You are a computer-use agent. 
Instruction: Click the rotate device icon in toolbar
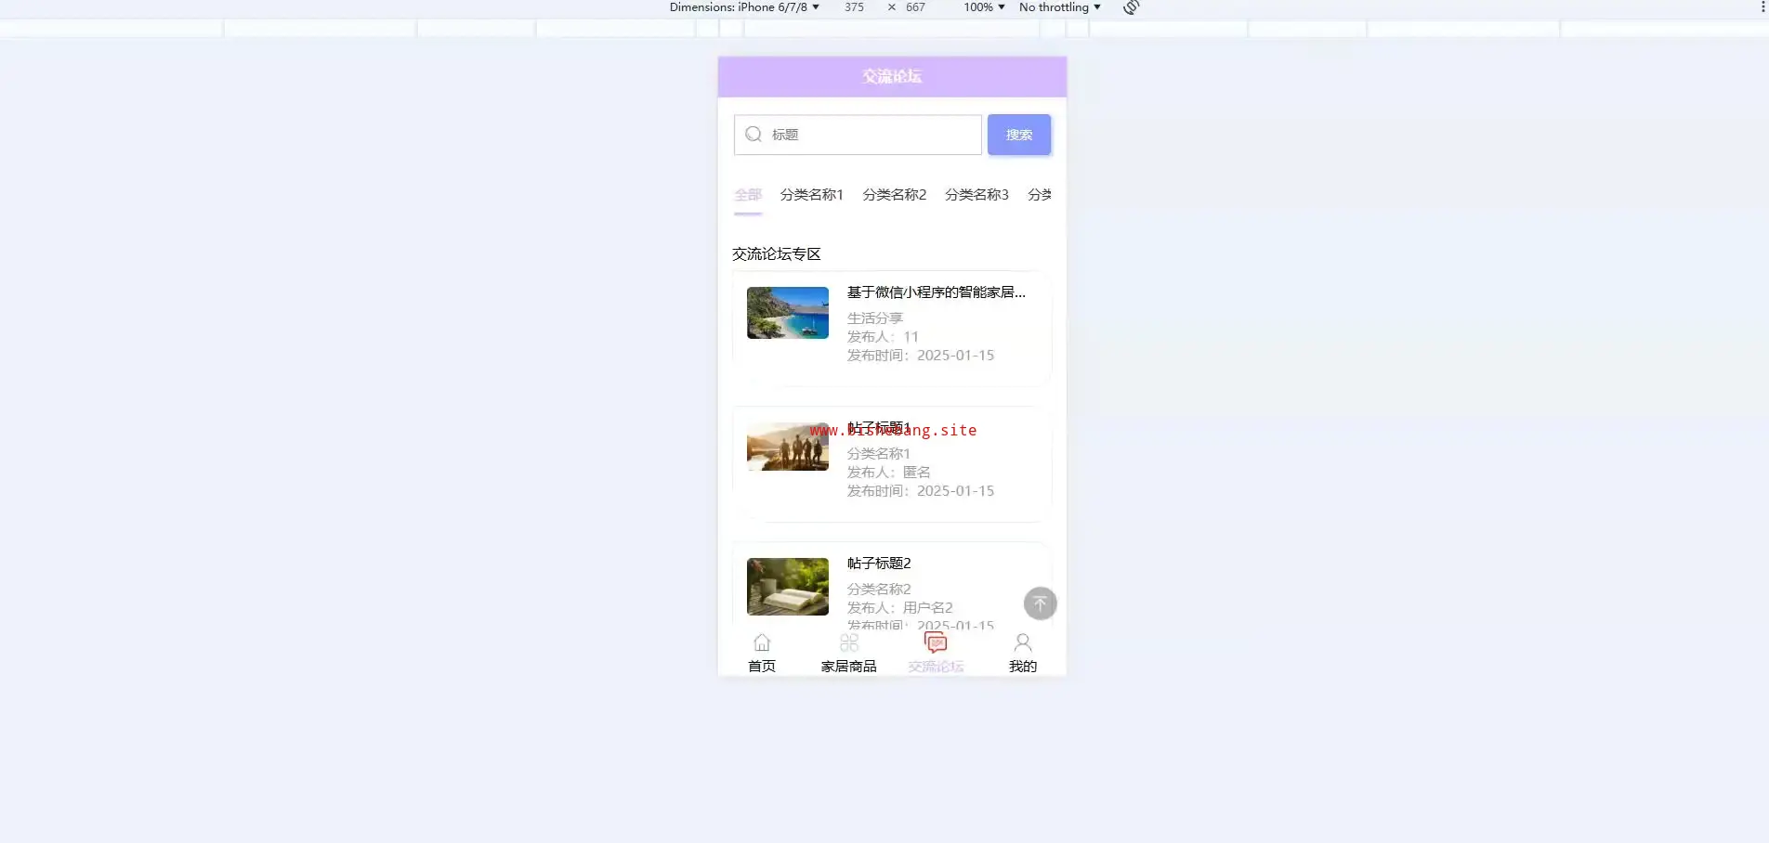tap(1131, 7)
